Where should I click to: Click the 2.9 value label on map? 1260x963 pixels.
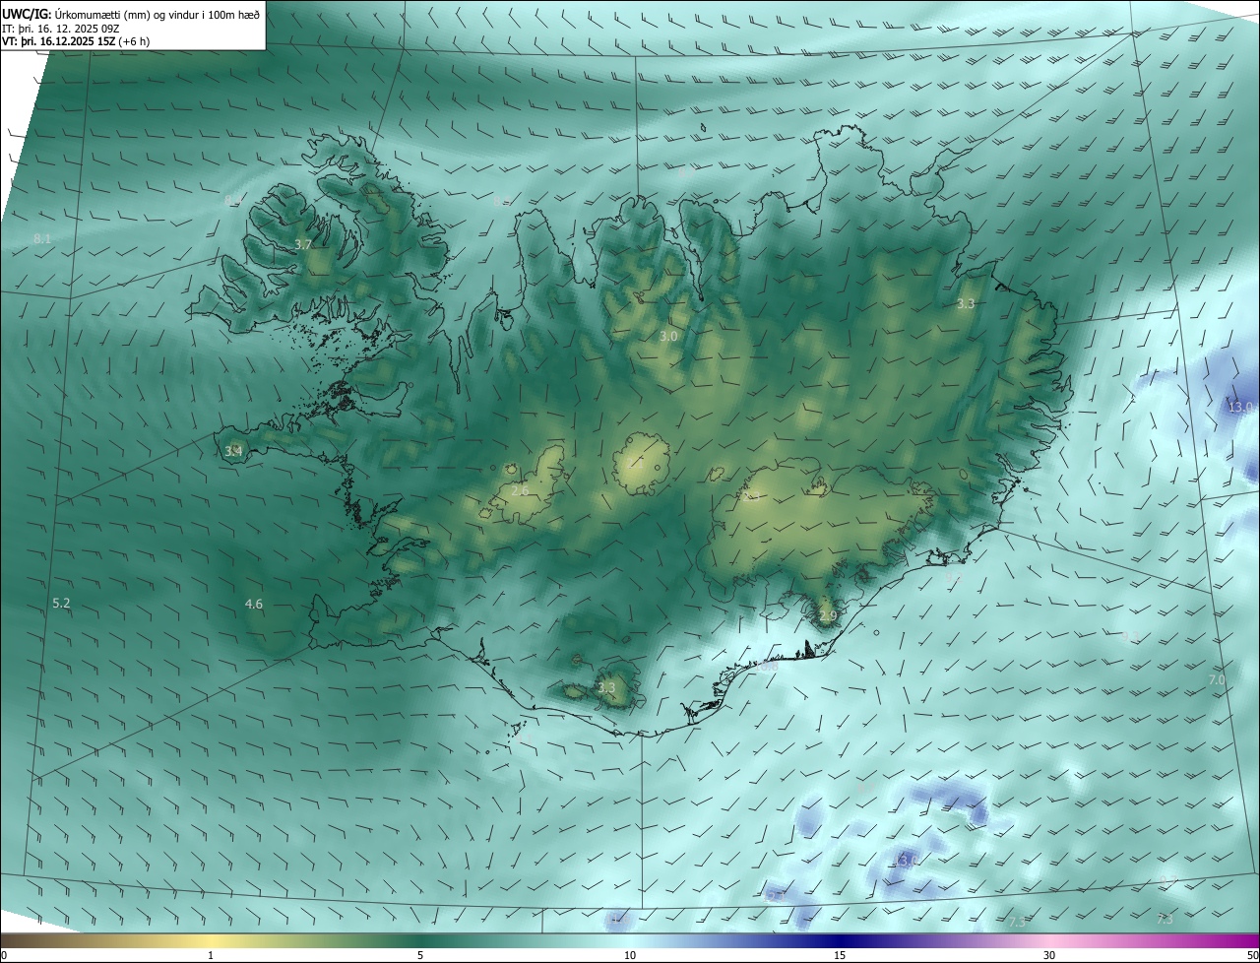(828, 616)
